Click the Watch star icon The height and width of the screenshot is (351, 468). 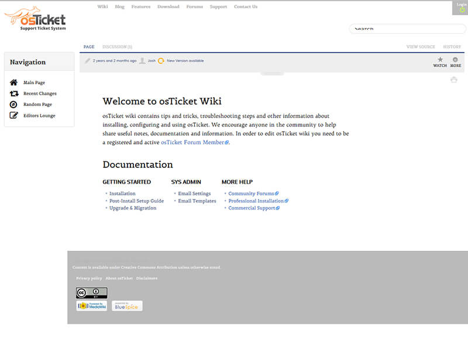pos(441,59)
